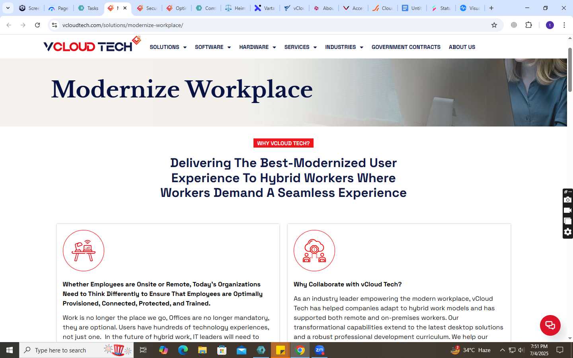Screen dimensions: 573x358
Task: Switch to the Visua tab
Action: pos(471,8)
